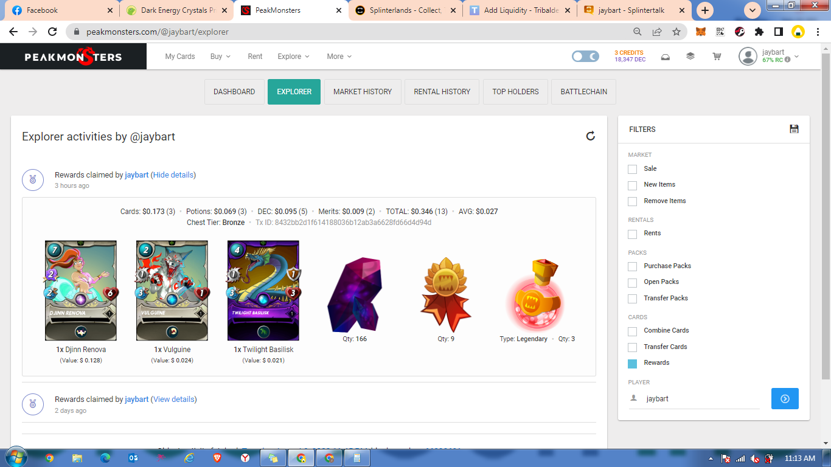Open Outlook from the taskbar
Image resolution: width=831 pixels, height=467 pixels.
pos(133,458)
